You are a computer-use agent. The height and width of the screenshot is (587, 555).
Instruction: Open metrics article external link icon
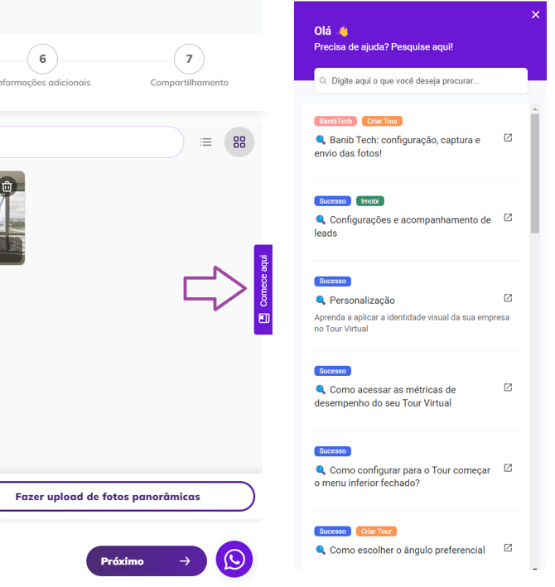pyautogui.click(x=508, y=387)
